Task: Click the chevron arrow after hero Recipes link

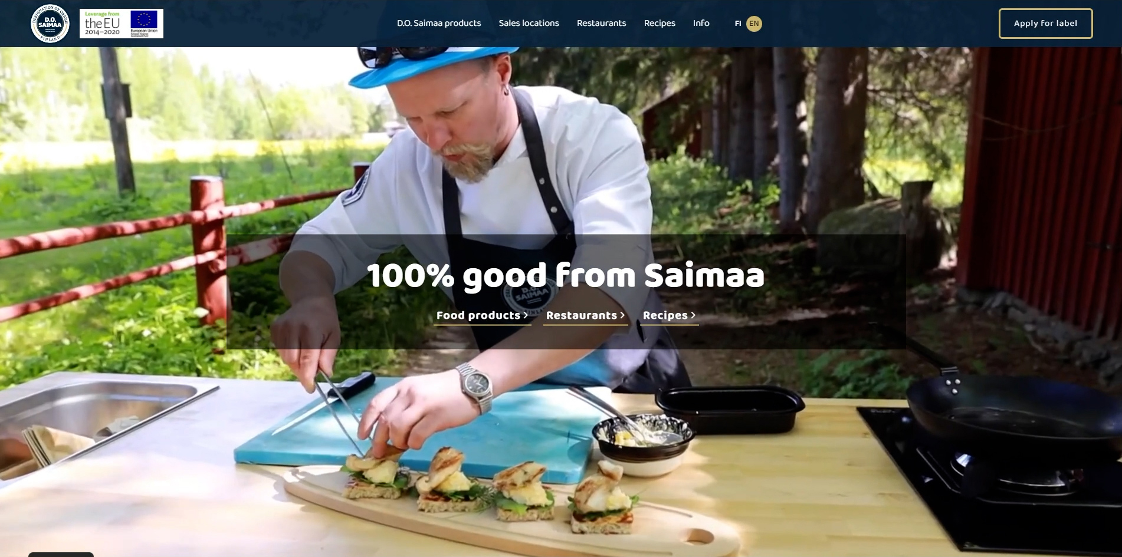Action: (x=693, y=315)
